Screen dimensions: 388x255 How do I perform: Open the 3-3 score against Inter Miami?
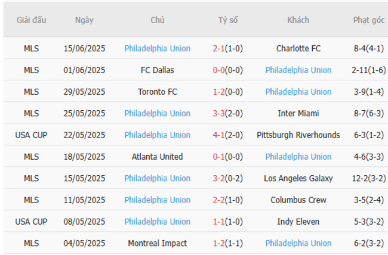click(x=219, y=113)
